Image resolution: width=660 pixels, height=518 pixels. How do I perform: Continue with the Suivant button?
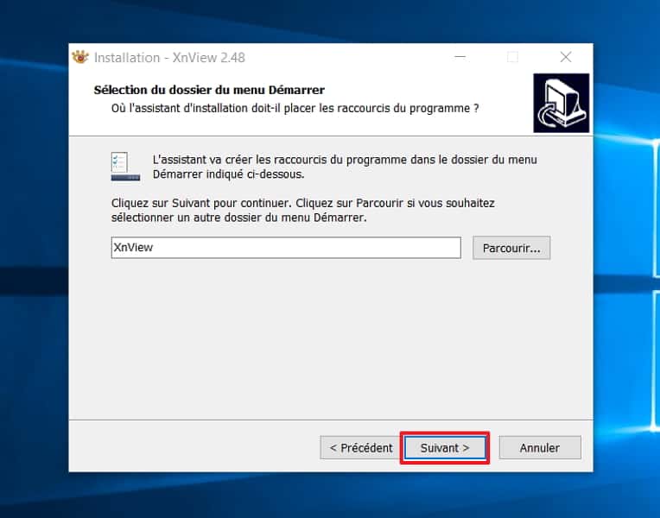(445, 448)
